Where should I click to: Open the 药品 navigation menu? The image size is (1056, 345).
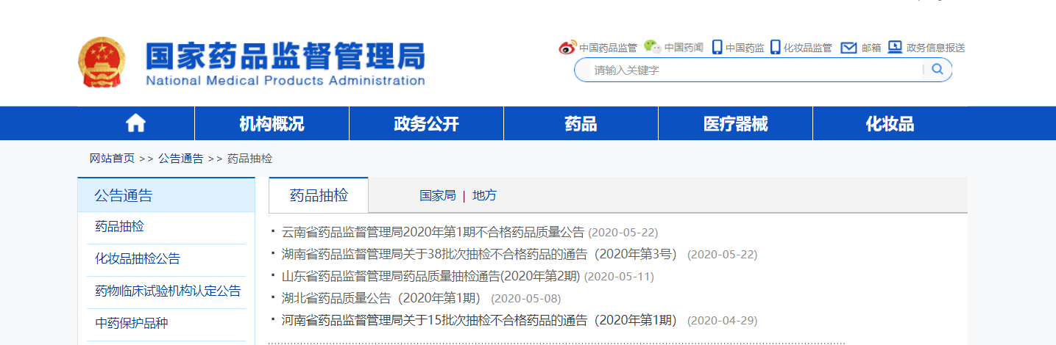[x=581, y=123]
